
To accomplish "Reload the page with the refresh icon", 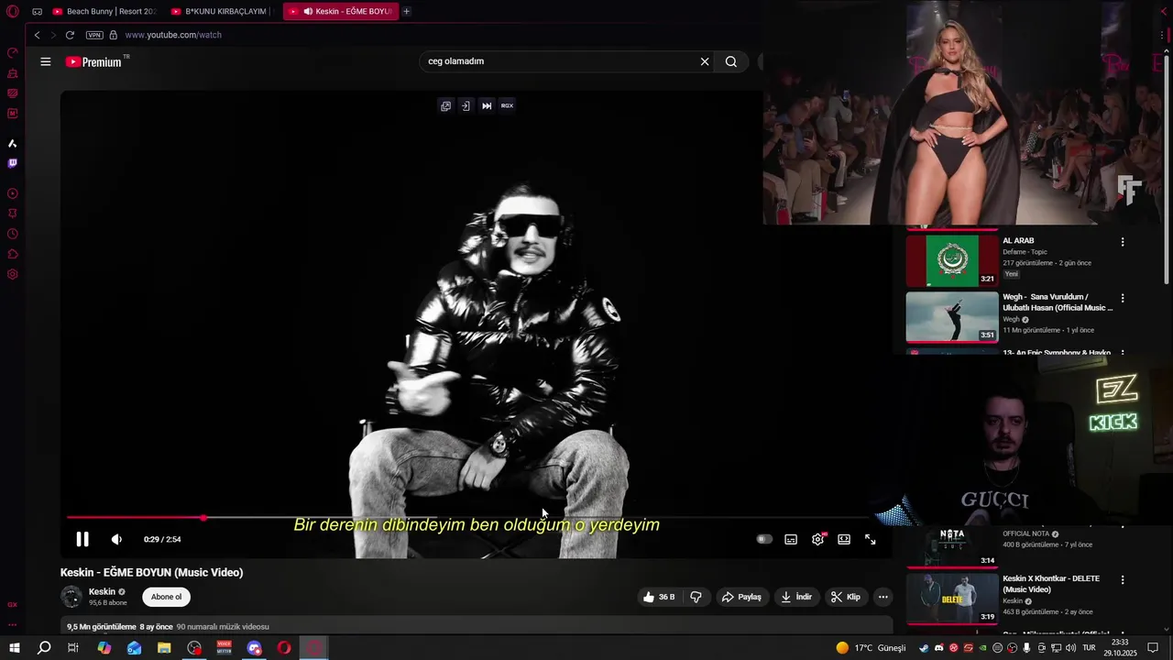I will (x=70, y=35).
